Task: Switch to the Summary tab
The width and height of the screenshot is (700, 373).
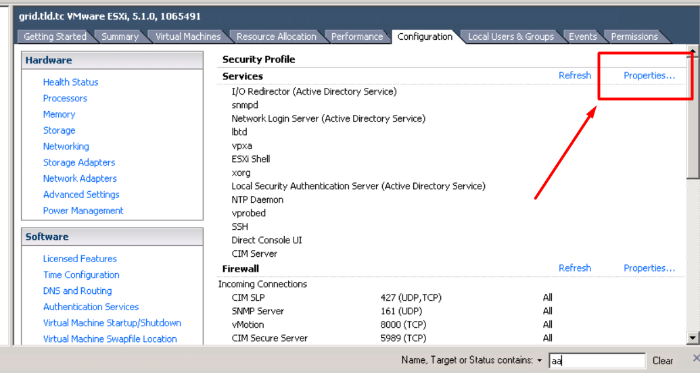Action: pyautogui.click(x=120, y=36)
